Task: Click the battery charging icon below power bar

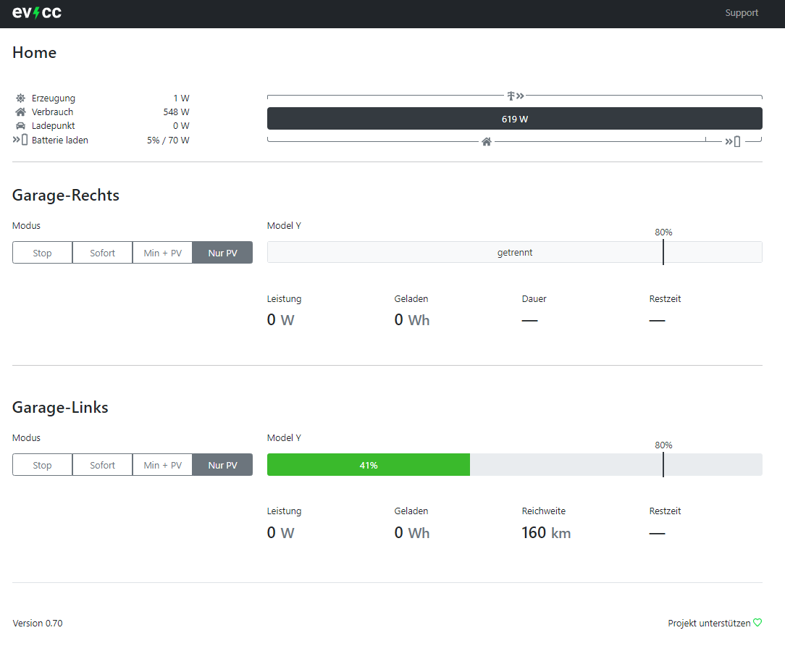Action: 733,142
